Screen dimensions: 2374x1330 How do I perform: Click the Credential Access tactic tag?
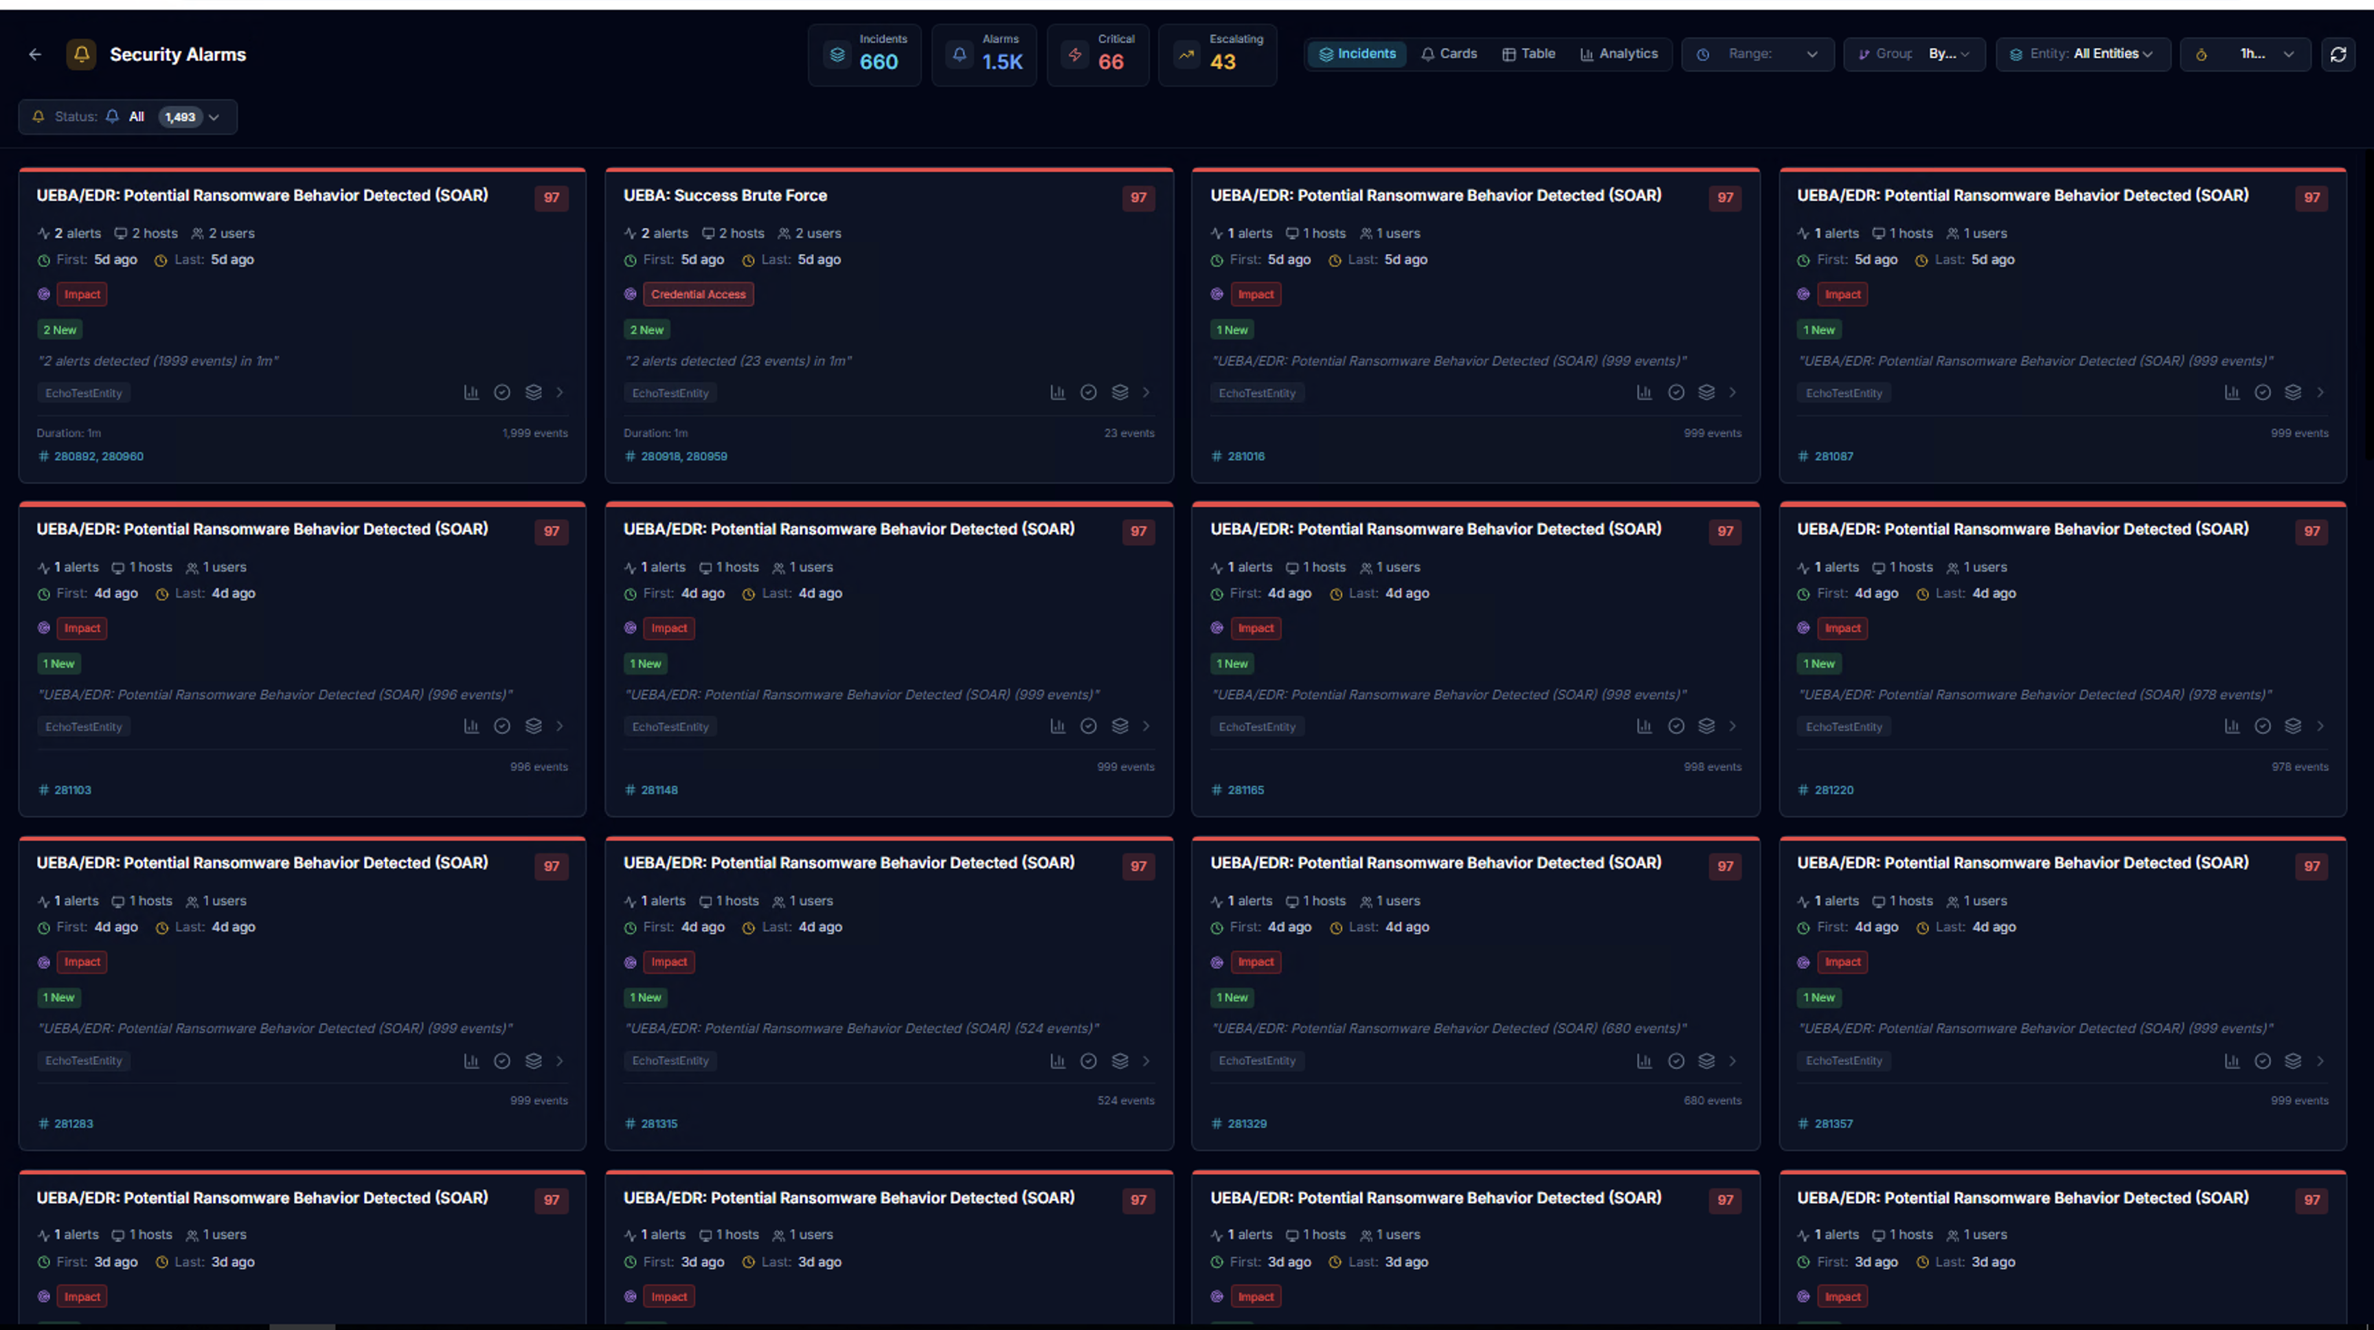click(698, 295)
